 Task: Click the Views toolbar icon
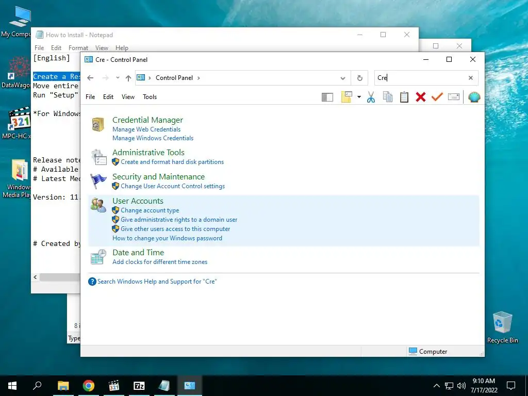[346, 97]
